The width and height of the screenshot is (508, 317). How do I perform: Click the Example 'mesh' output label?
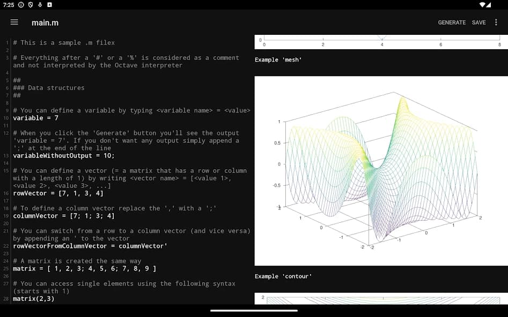[277, 59]
